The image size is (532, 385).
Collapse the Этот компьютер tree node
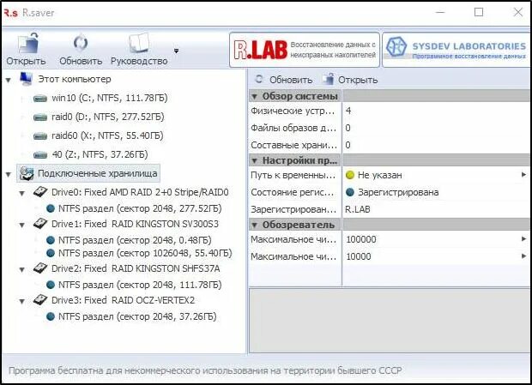pos(8,80)
